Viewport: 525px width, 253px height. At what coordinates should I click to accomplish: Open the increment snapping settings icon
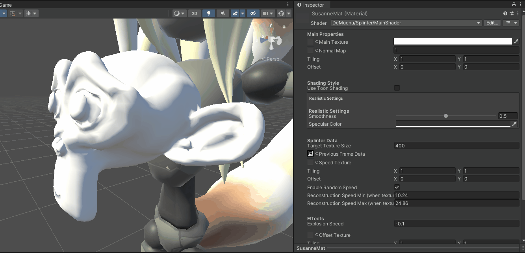coord(28,13)
